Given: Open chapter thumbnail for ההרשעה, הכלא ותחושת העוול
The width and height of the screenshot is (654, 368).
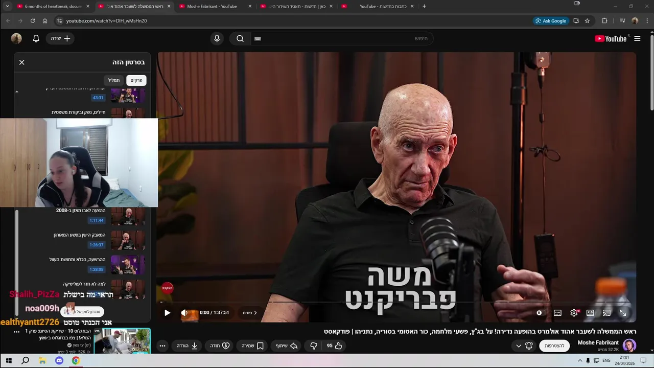Looking at the screenshot, I should click(x=128, y=265).
